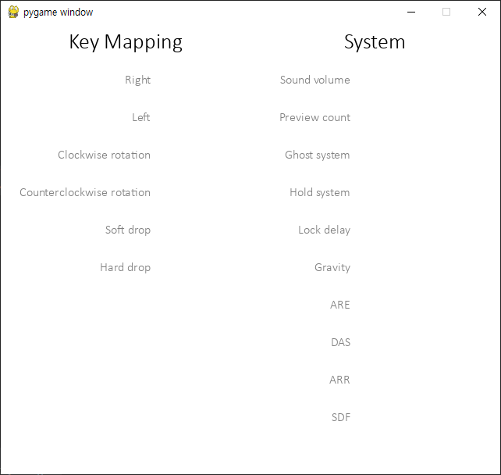
Task: Click the "Key Mapping" heading
Action: 126,42
